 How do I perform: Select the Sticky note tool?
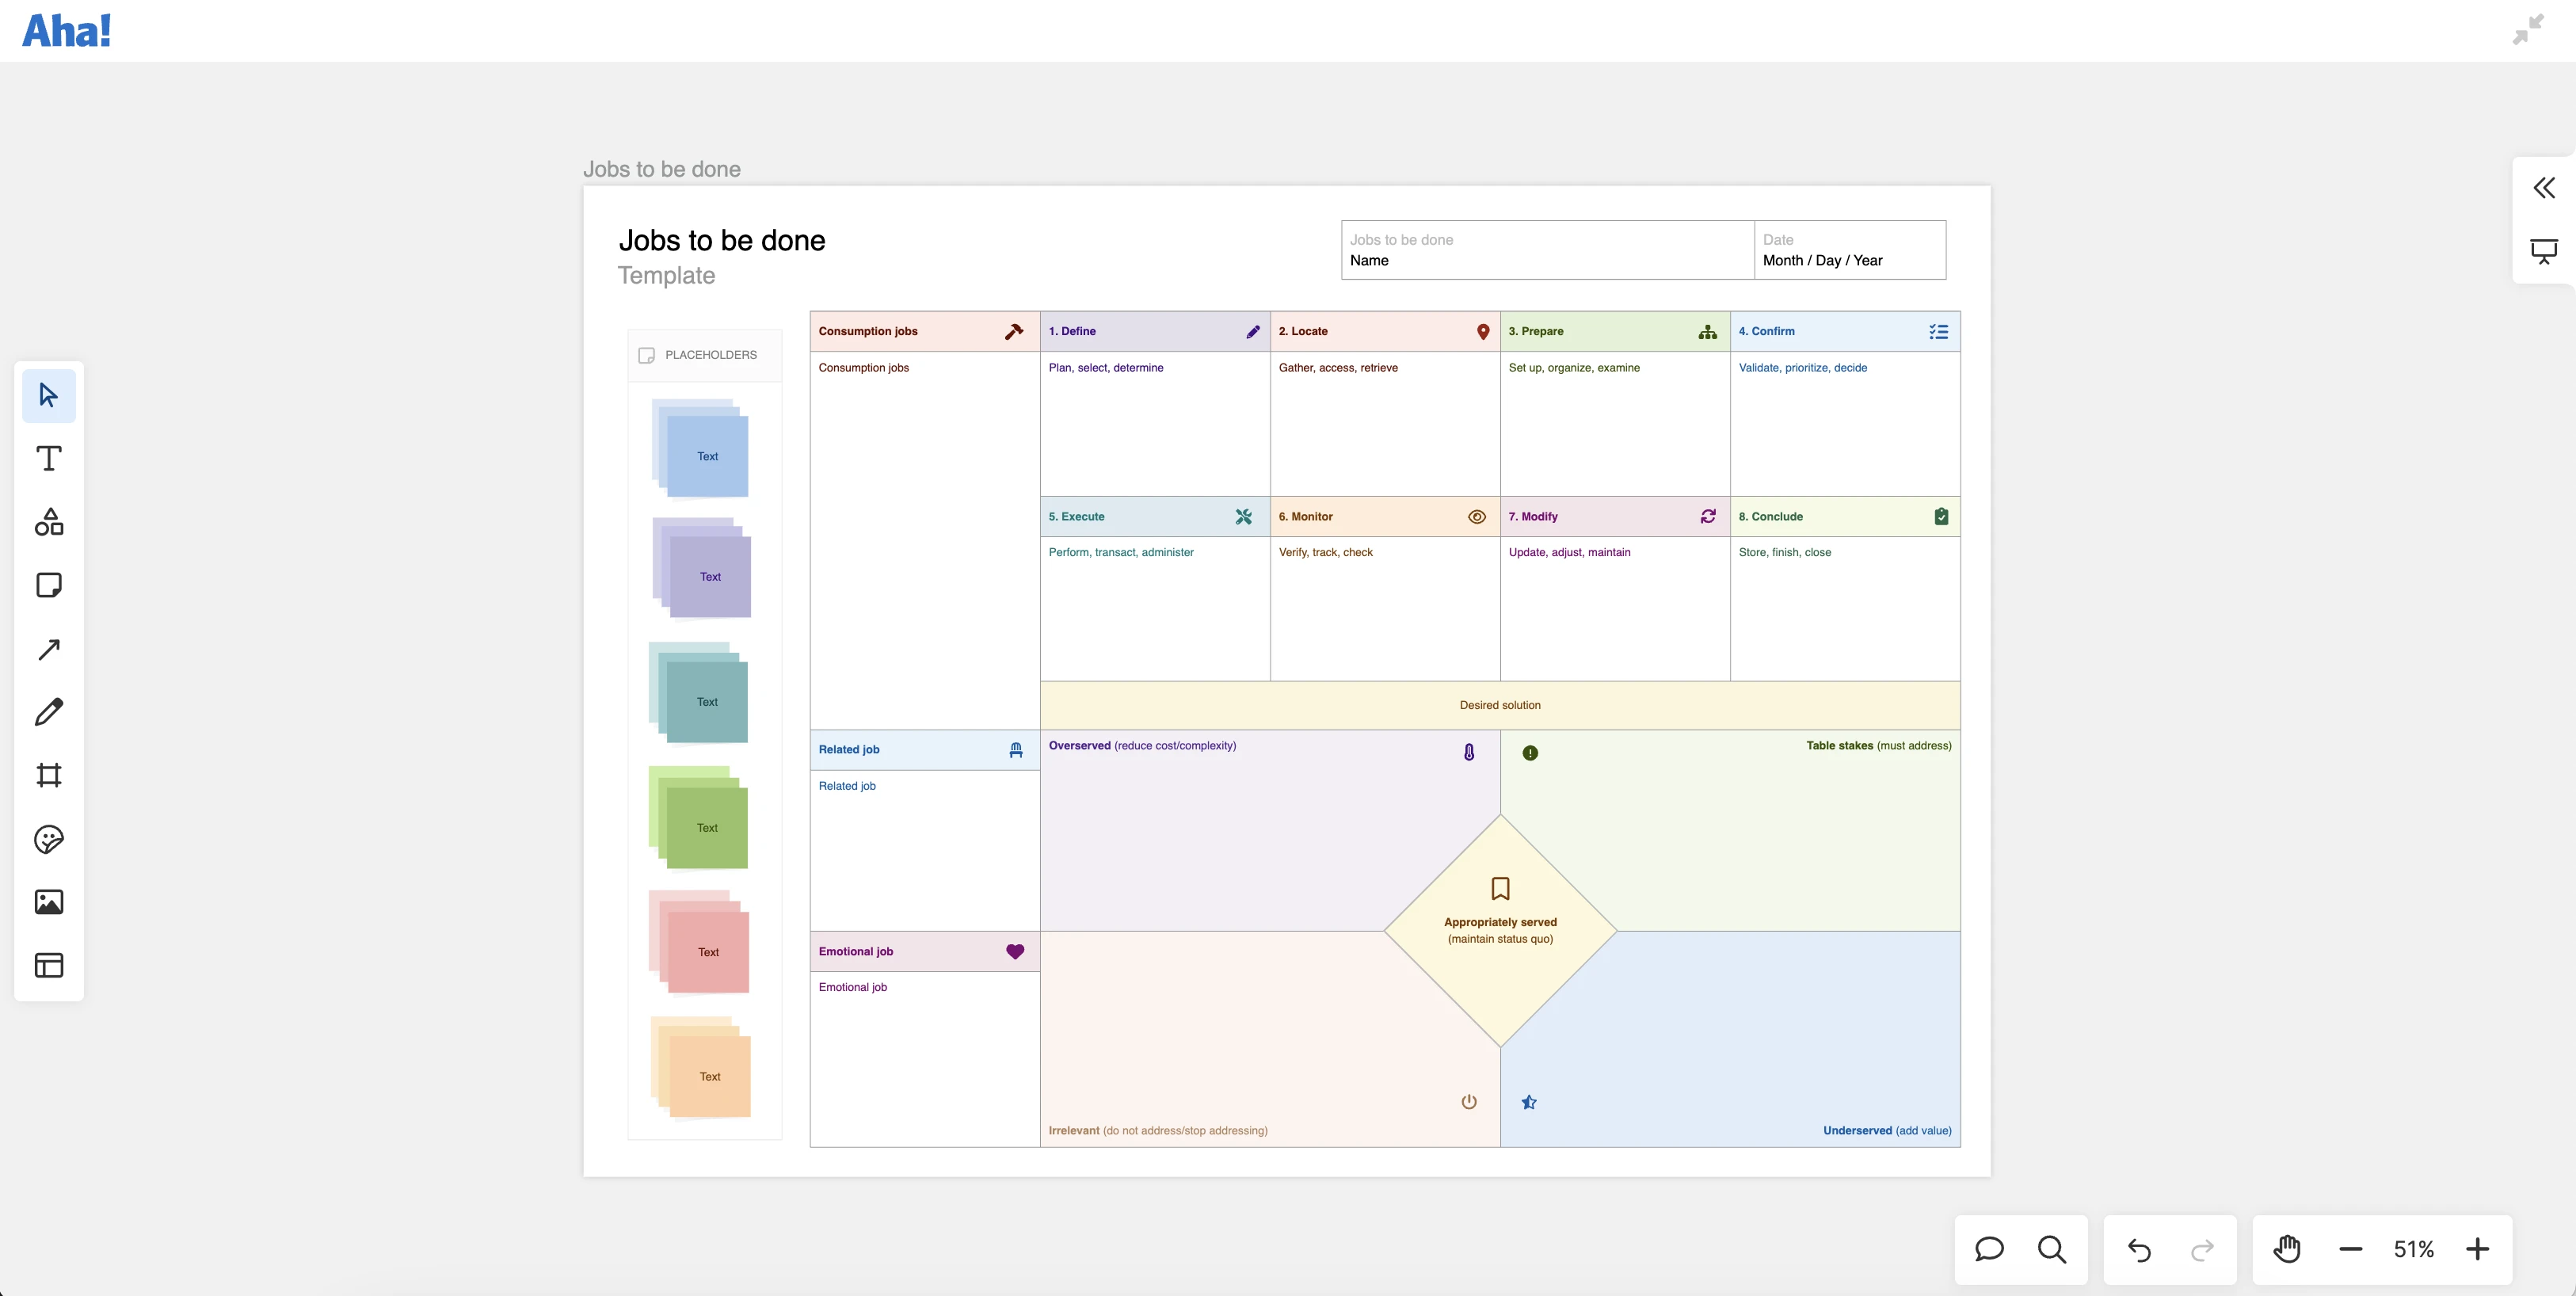48,585
